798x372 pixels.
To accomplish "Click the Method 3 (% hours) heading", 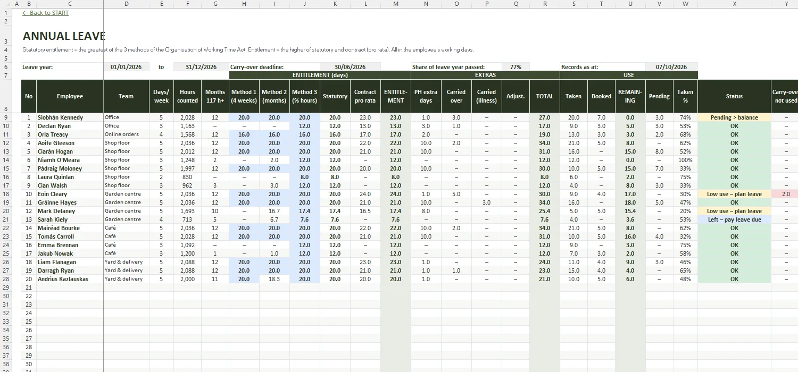I will click(304, 96).
